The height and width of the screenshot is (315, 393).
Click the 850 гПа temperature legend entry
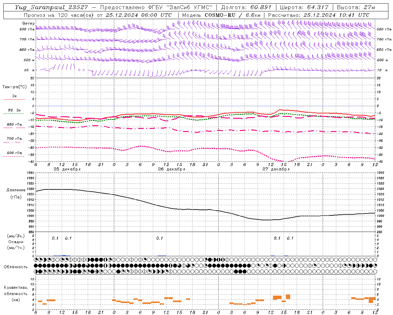[x=14, y=124]
